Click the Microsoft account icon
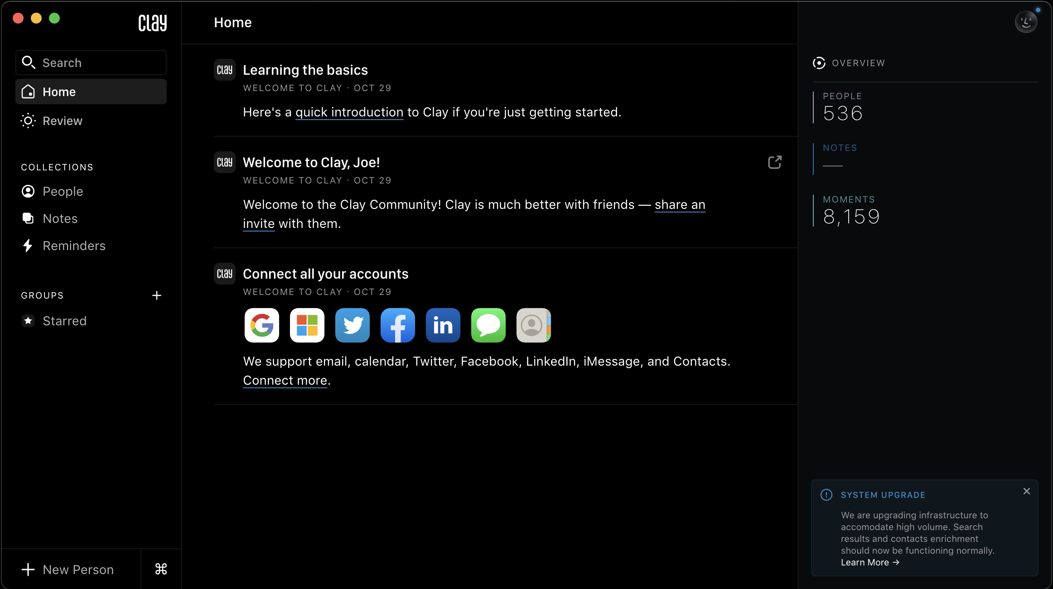Image resolution: width=1053 pixels, height=589 pixels. (307, 325)
